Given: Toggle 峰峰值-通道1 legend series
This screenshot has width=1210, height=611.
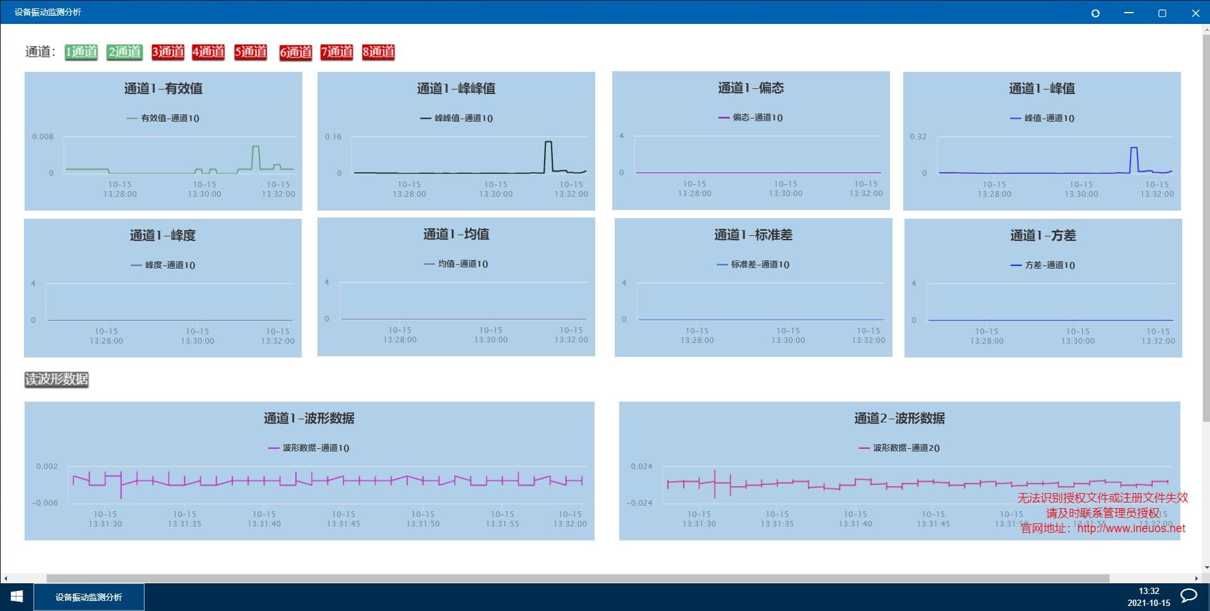Looking at the screenshot, I should click(456, 118).
